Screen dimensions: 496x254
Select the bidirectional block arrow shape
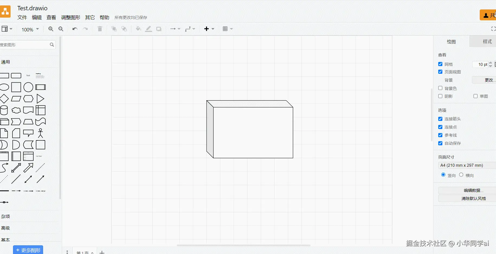coord(16,168)
